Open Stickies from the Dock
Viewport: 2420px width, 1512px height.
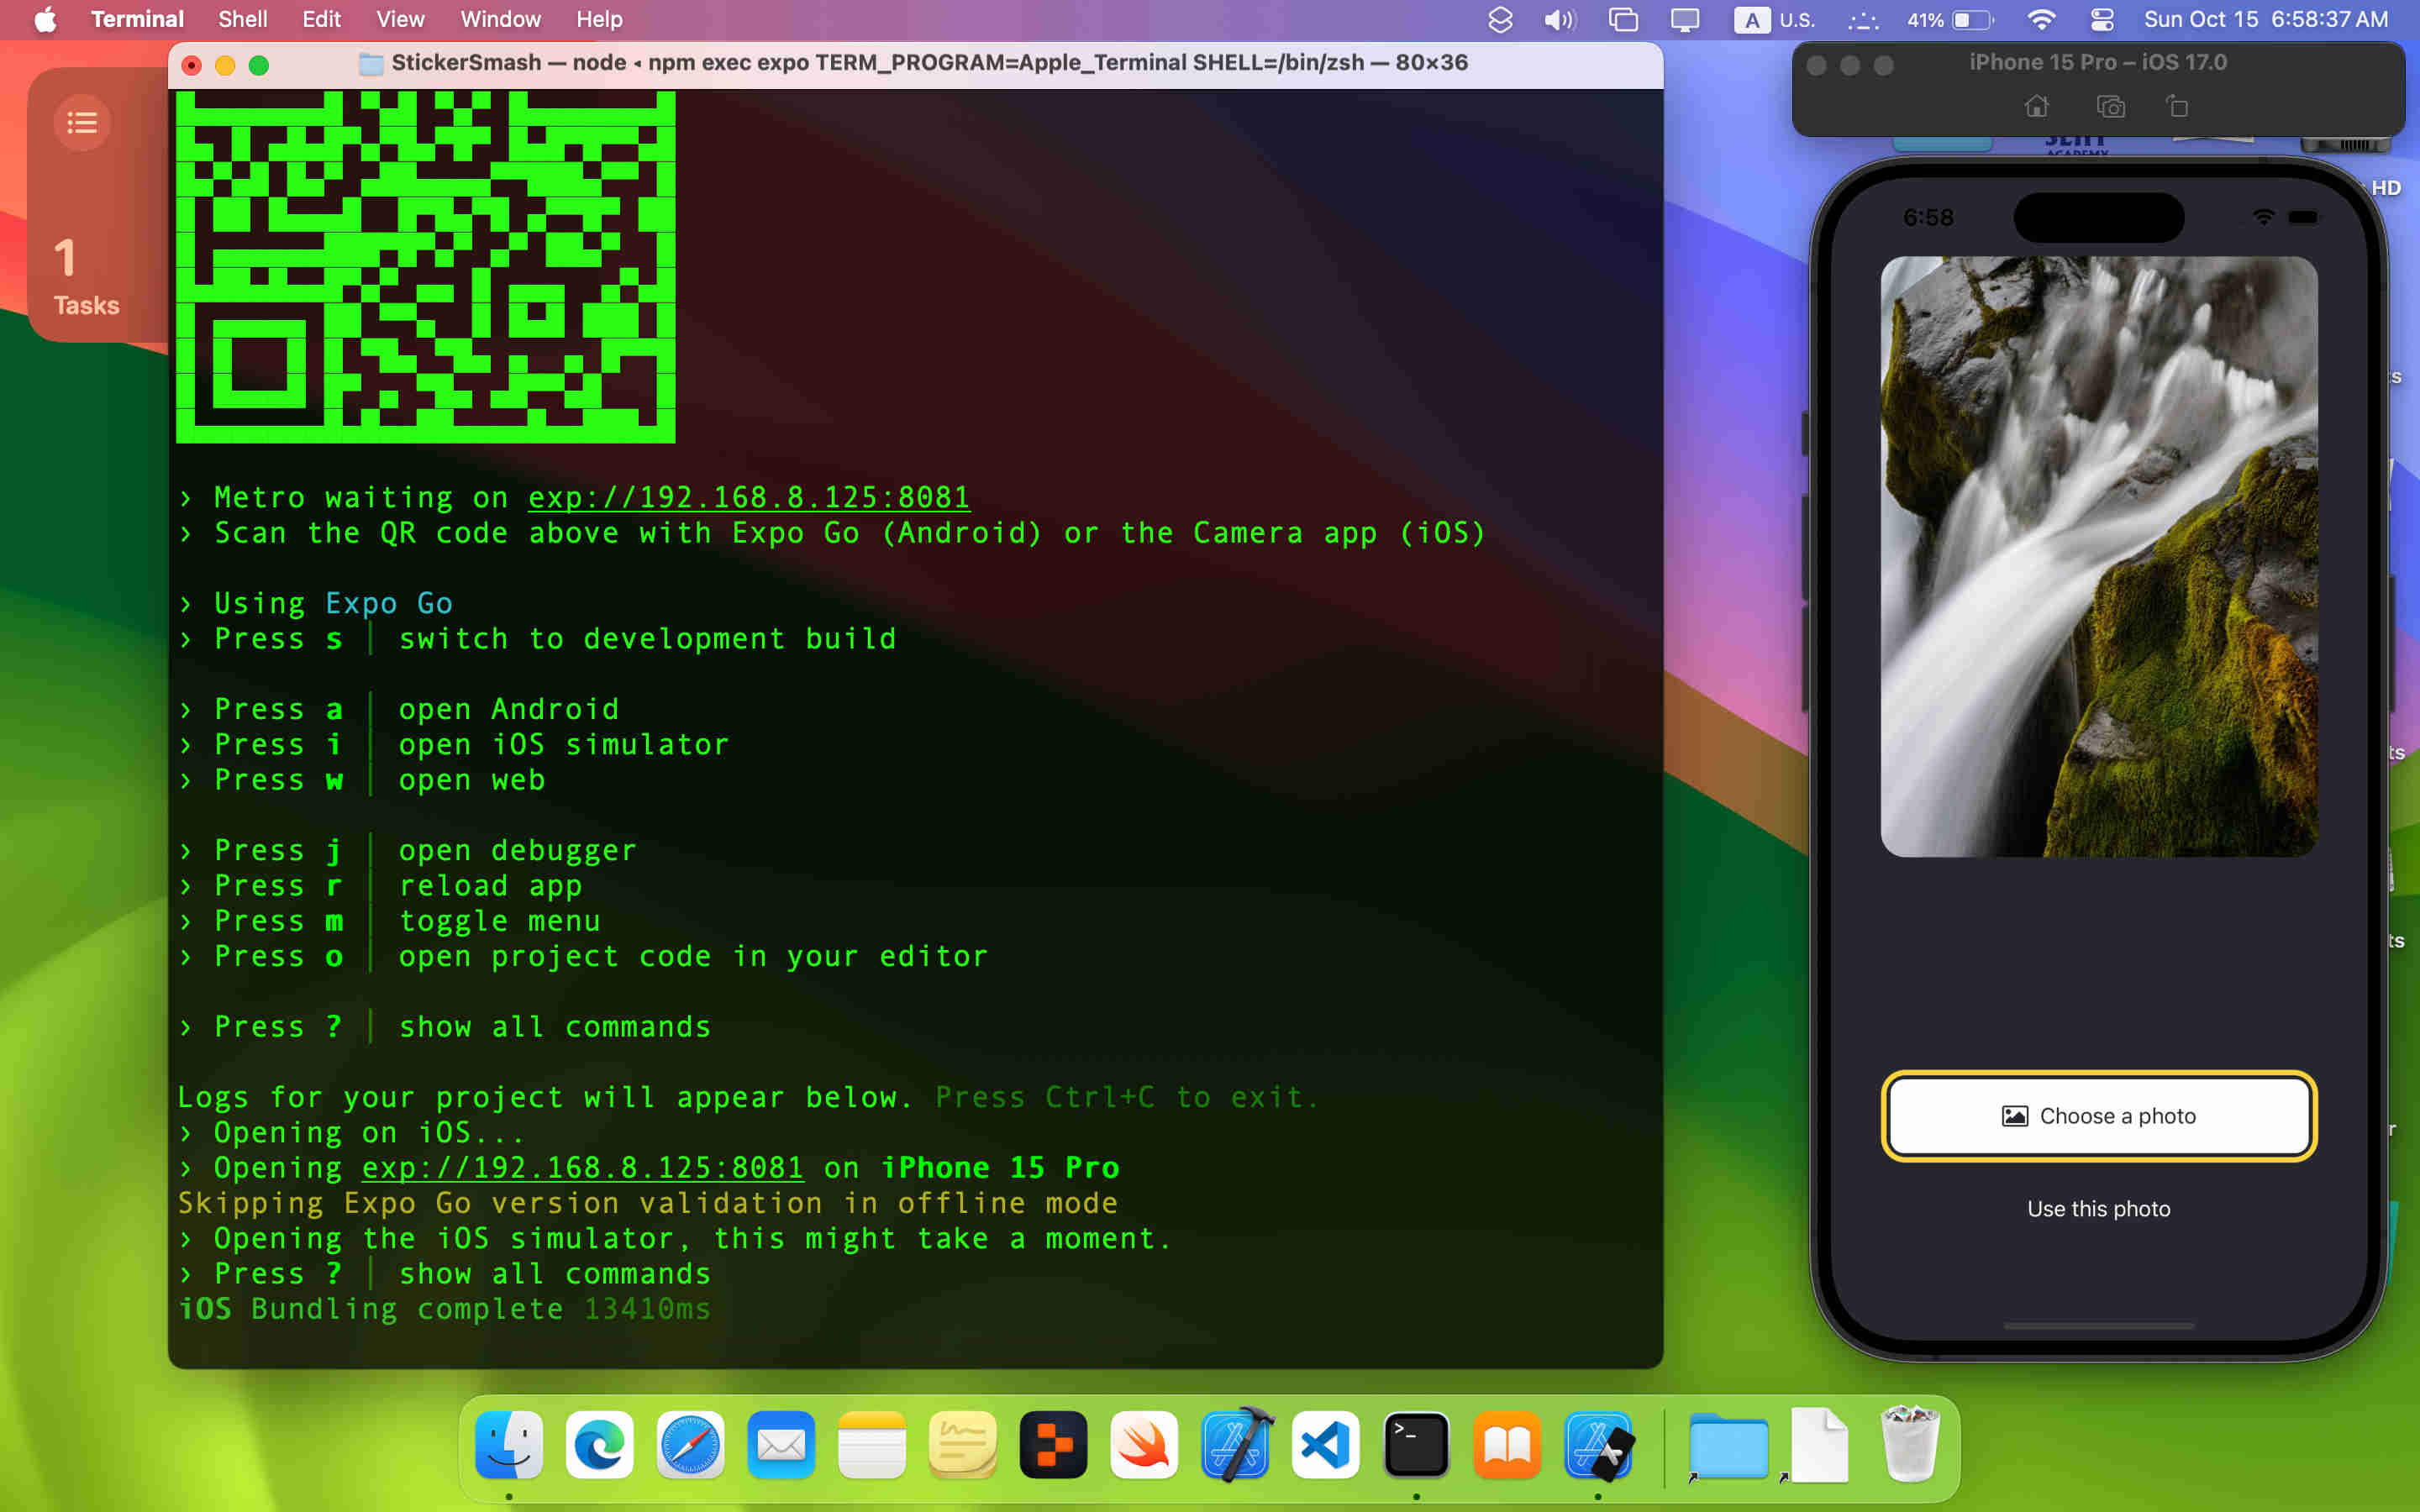pyautogui.click(x=962, y=1445)
